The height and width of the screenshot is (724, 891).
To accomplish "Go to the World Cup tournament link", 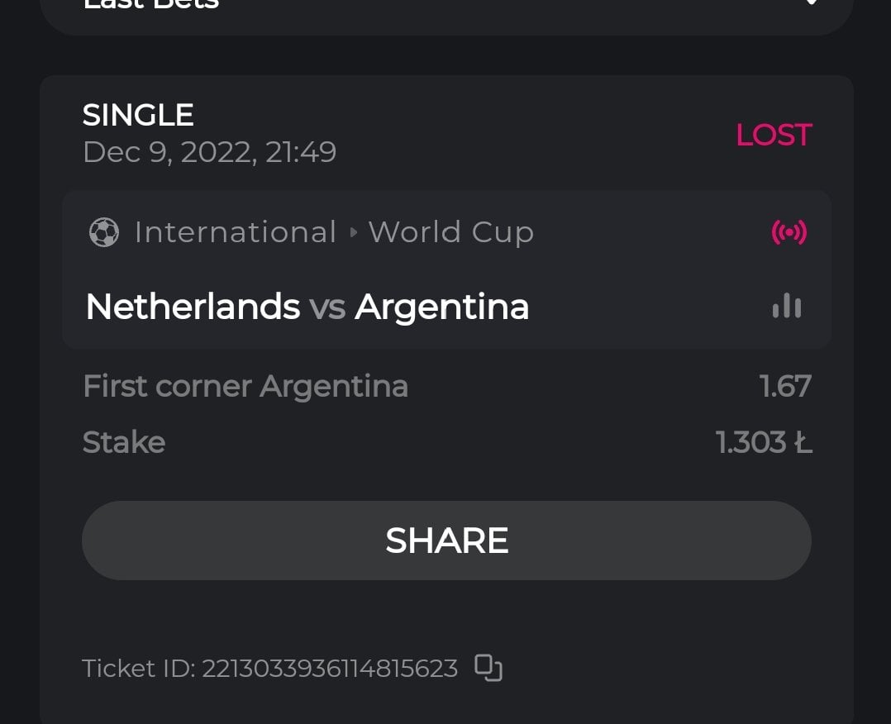I will tap(451, 232).
